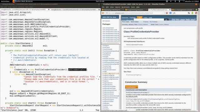Screen dimensions: 200x112
Task: Open All Classes in the packages frame
Action: (x=106, y=21)
